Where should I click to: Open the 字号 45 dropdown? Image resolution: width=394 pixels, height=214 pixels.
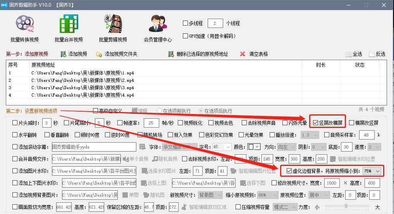222,147
